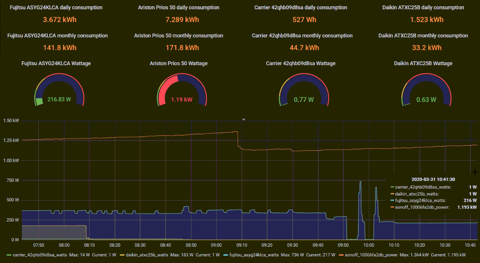Image resolution: width=480 pixels, height=263 pixels.
Task: Click the 09:10 time axis label
Action: pyautogui.click(x=241, y=245)
